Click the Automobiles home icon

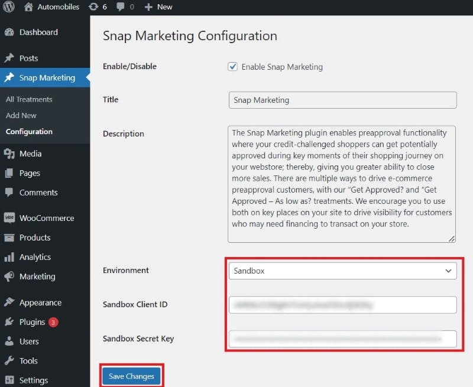point(29,7)
